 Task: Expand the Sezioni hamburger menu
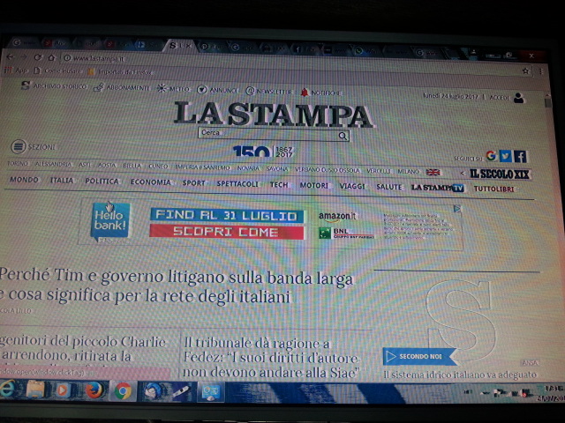coord(34,147)
